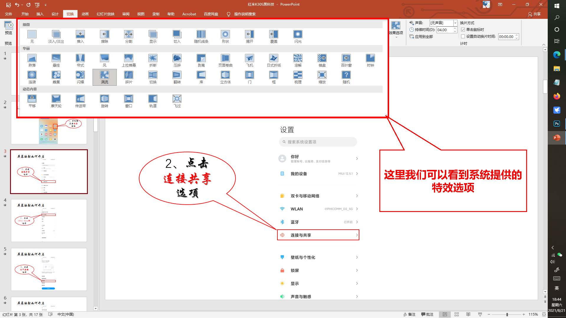Apply the 平移 pan transition
The width and height of the screenshot is (566, 318).
(x=32, y=101)
